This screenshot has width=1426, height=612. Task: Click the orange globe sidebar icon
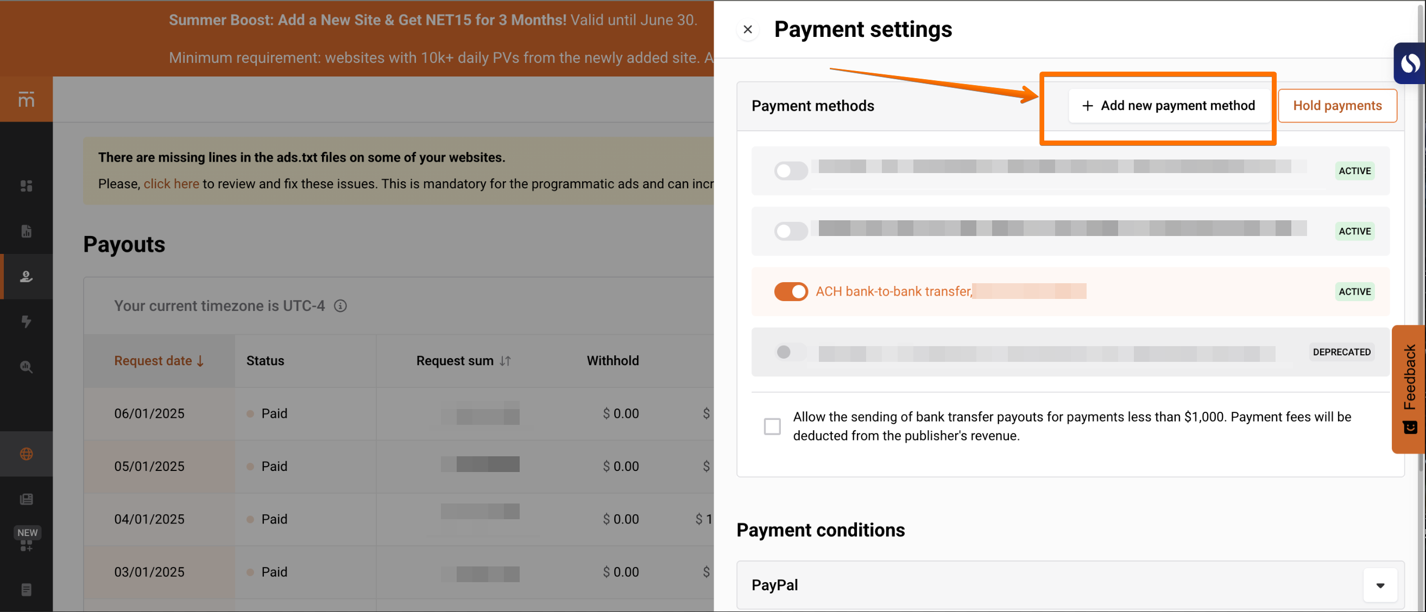[26, 454]
